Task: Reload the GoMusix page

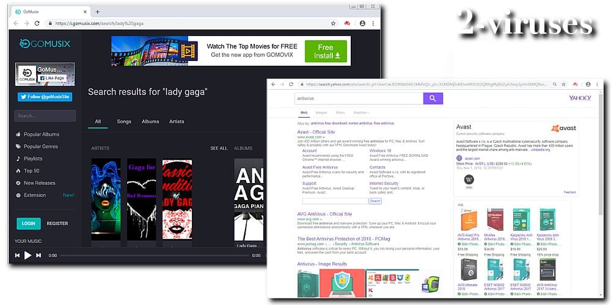Action: [x=37, y=23]
